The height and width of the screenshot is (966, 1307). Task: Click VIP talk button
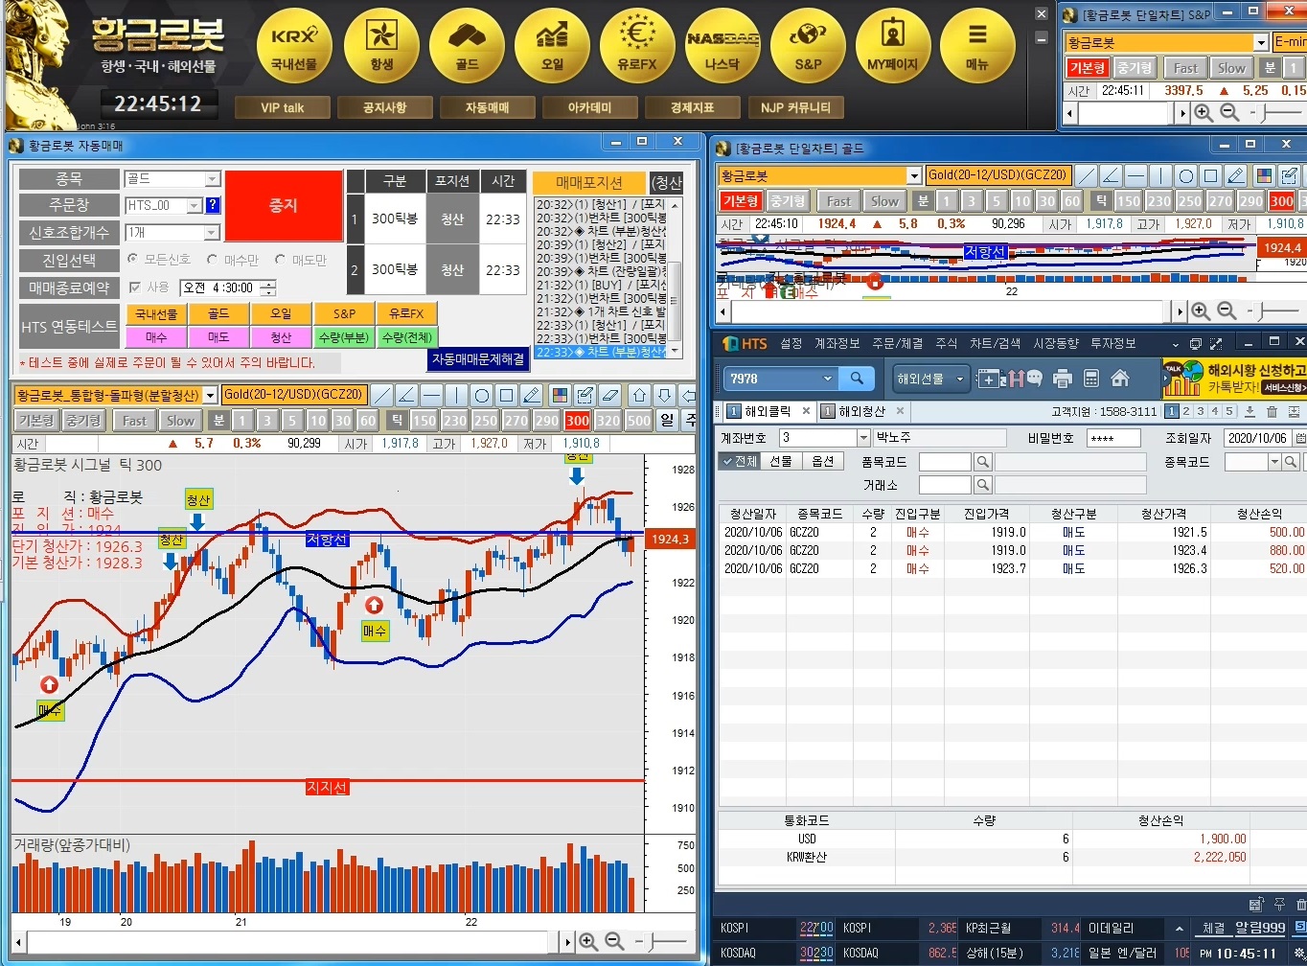[283, 107]
